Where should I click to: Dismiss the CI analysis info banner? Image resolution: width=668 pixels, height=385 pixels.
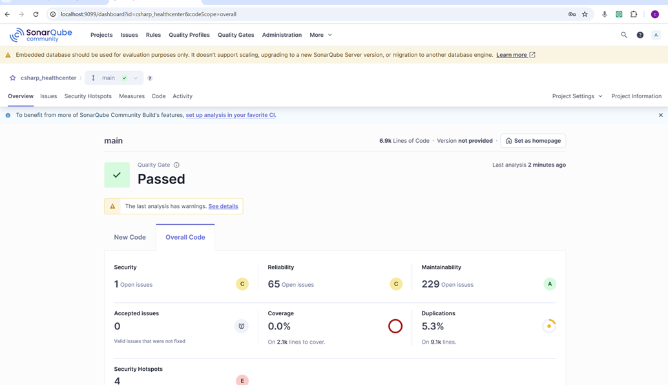(x=661, y=115)
